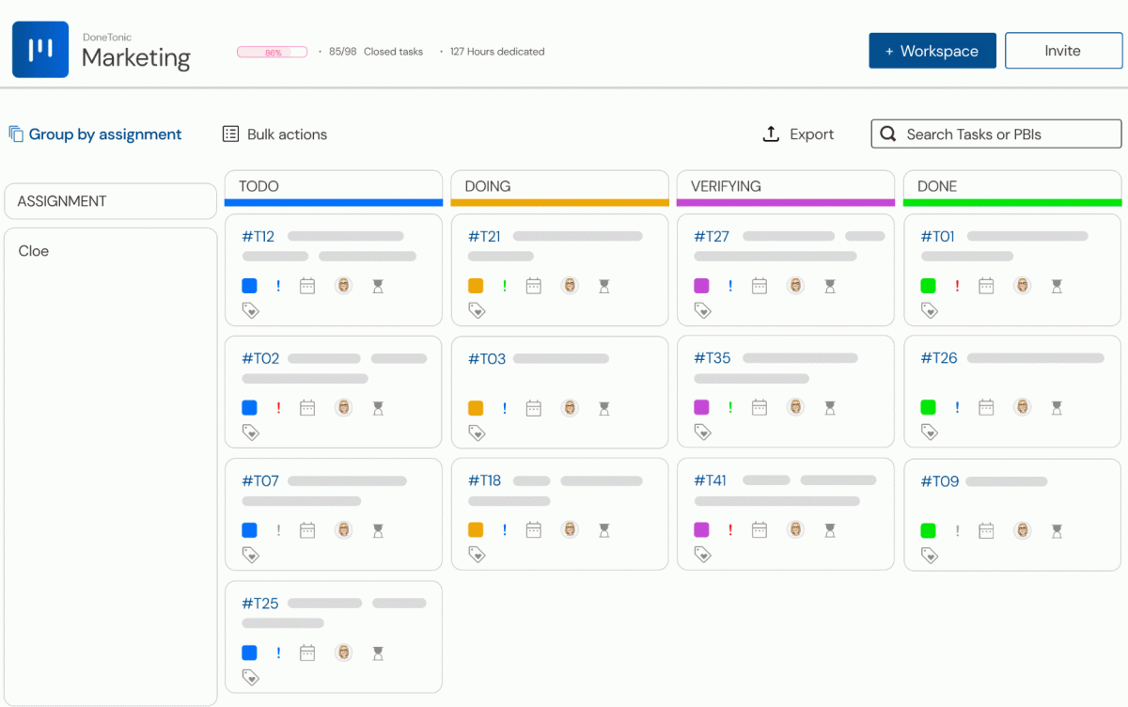Open the tag icon on task #T27
Image resolution: width=1128 pixels, height=707 pixels.
[x=702, y=309]
